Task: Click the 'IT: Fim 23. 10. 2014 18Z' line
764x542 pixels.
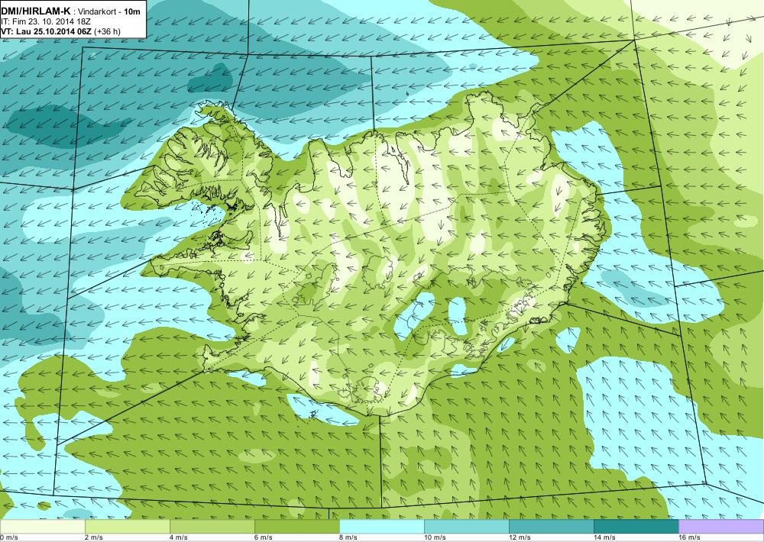Action: [x=46, y=21]
